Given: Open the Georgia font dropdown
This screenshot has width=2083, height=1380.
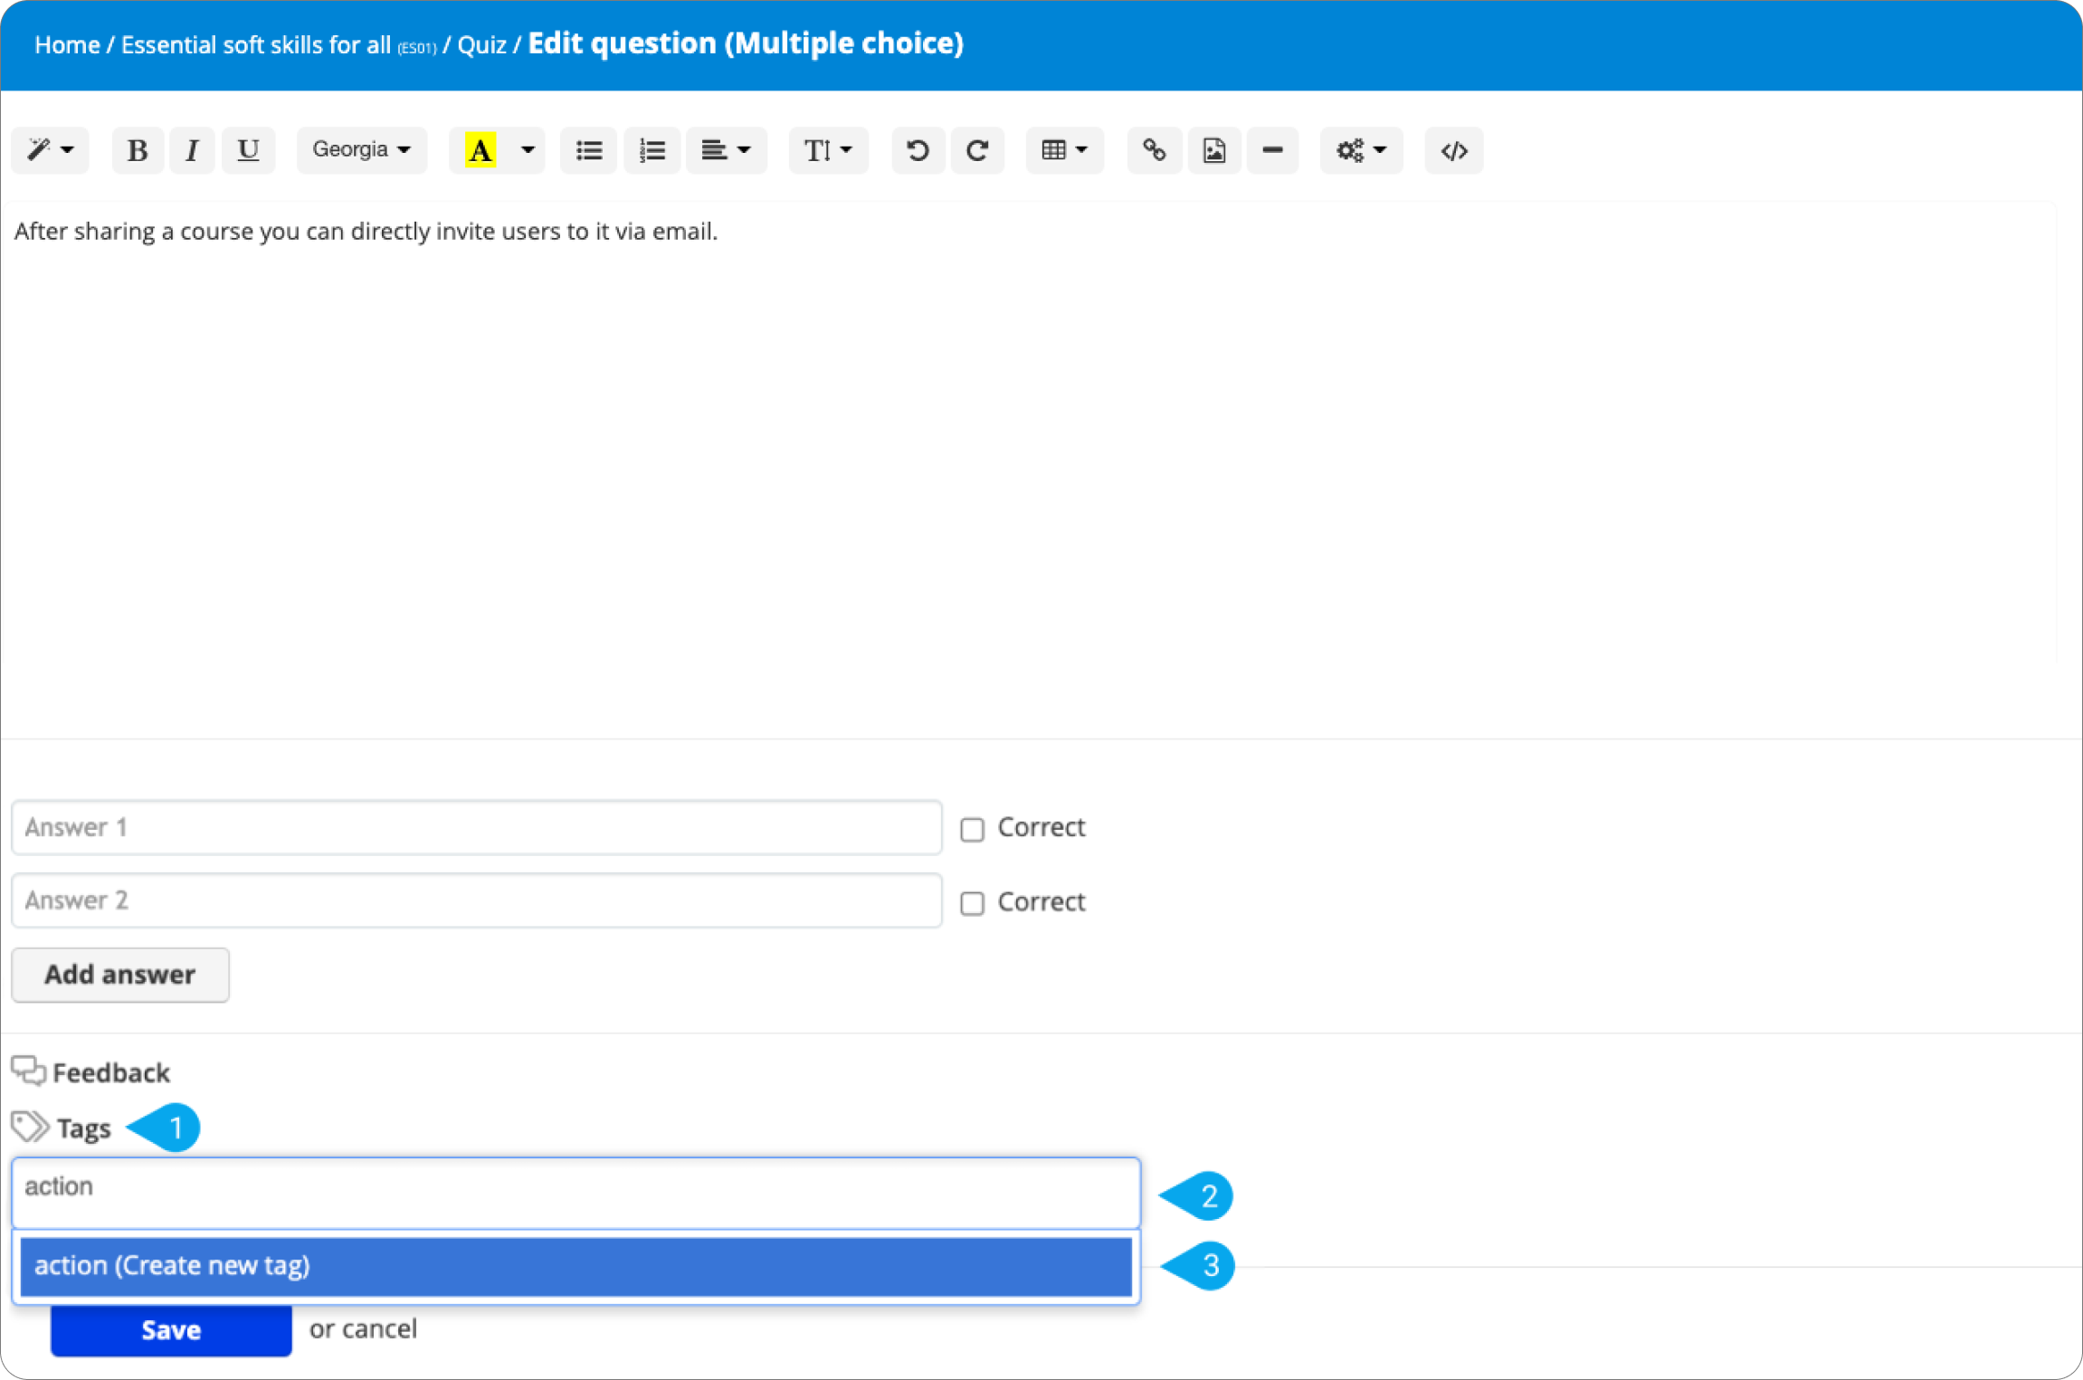Looking at the screenshot, I should click(x=361, y=149).
